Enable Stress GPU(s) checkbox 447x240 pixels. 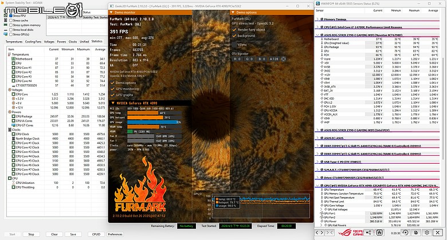point(11,34)
